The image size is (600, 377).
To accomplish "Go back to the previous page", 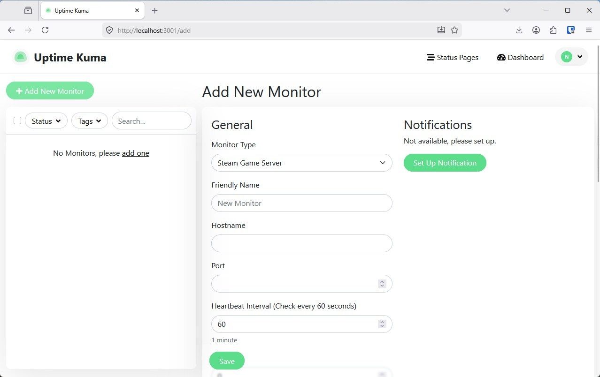I will coord(11,30).
